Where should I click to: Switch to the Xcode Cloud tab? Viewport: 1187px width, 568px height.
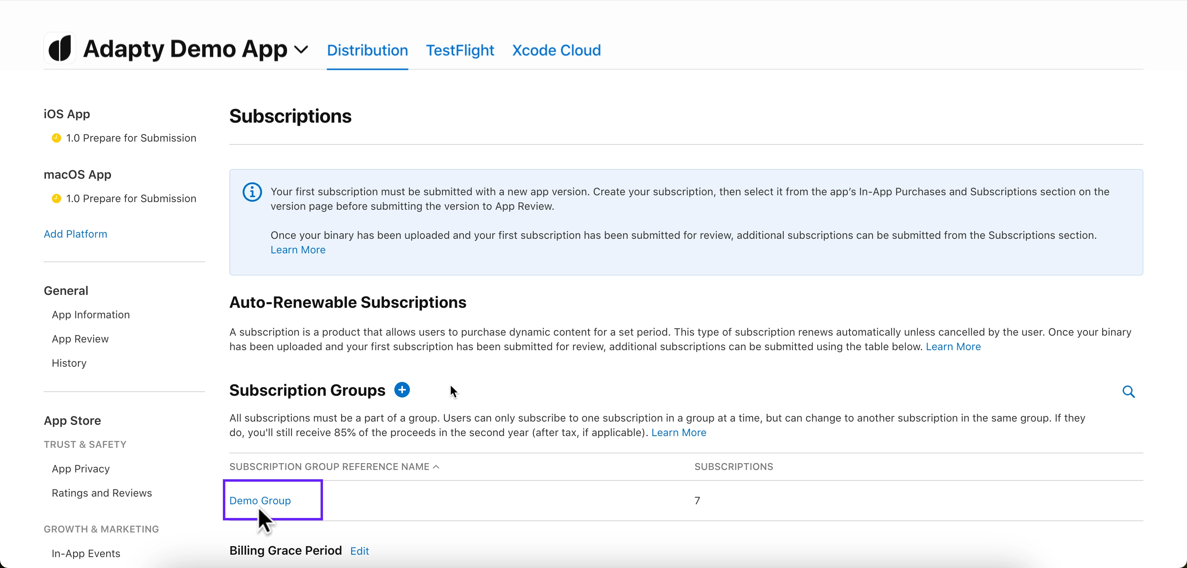(x=556, y=50)
